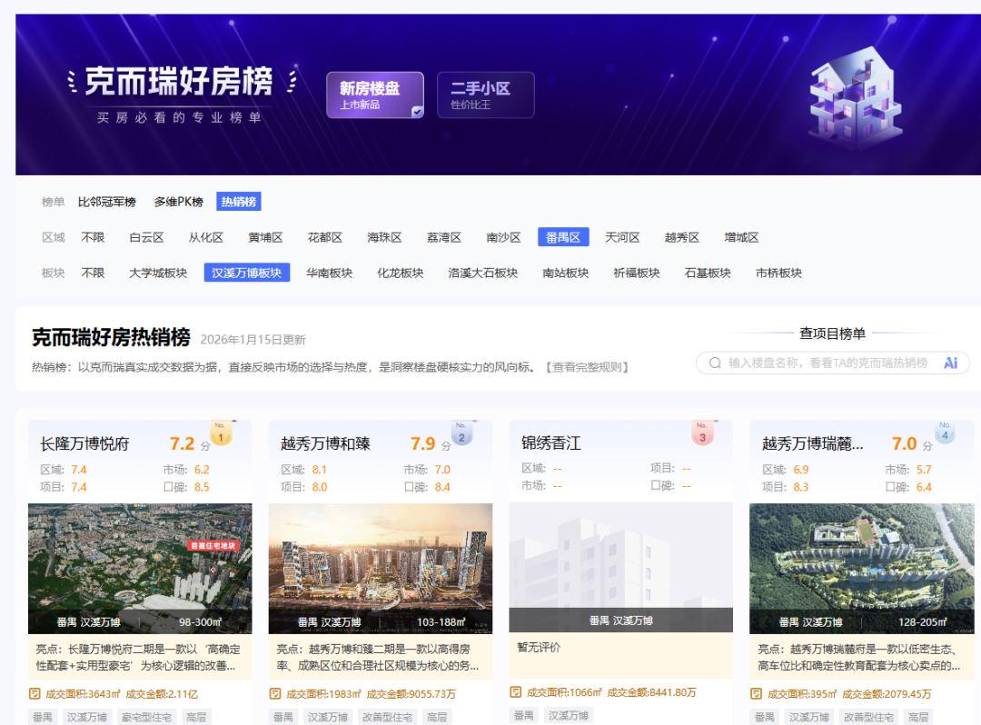Select the 天河区 region filter
The height and width of the screenshot is (725, 981).
(622, 237)
